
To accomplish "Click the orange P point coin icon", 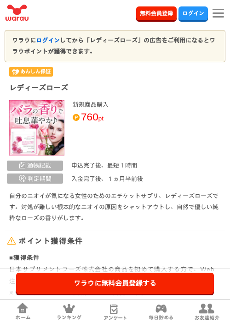I will click(76, 118).
